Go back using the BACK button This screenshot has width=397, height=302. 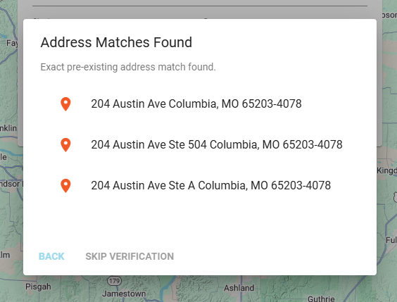click(x=51, y=256)
